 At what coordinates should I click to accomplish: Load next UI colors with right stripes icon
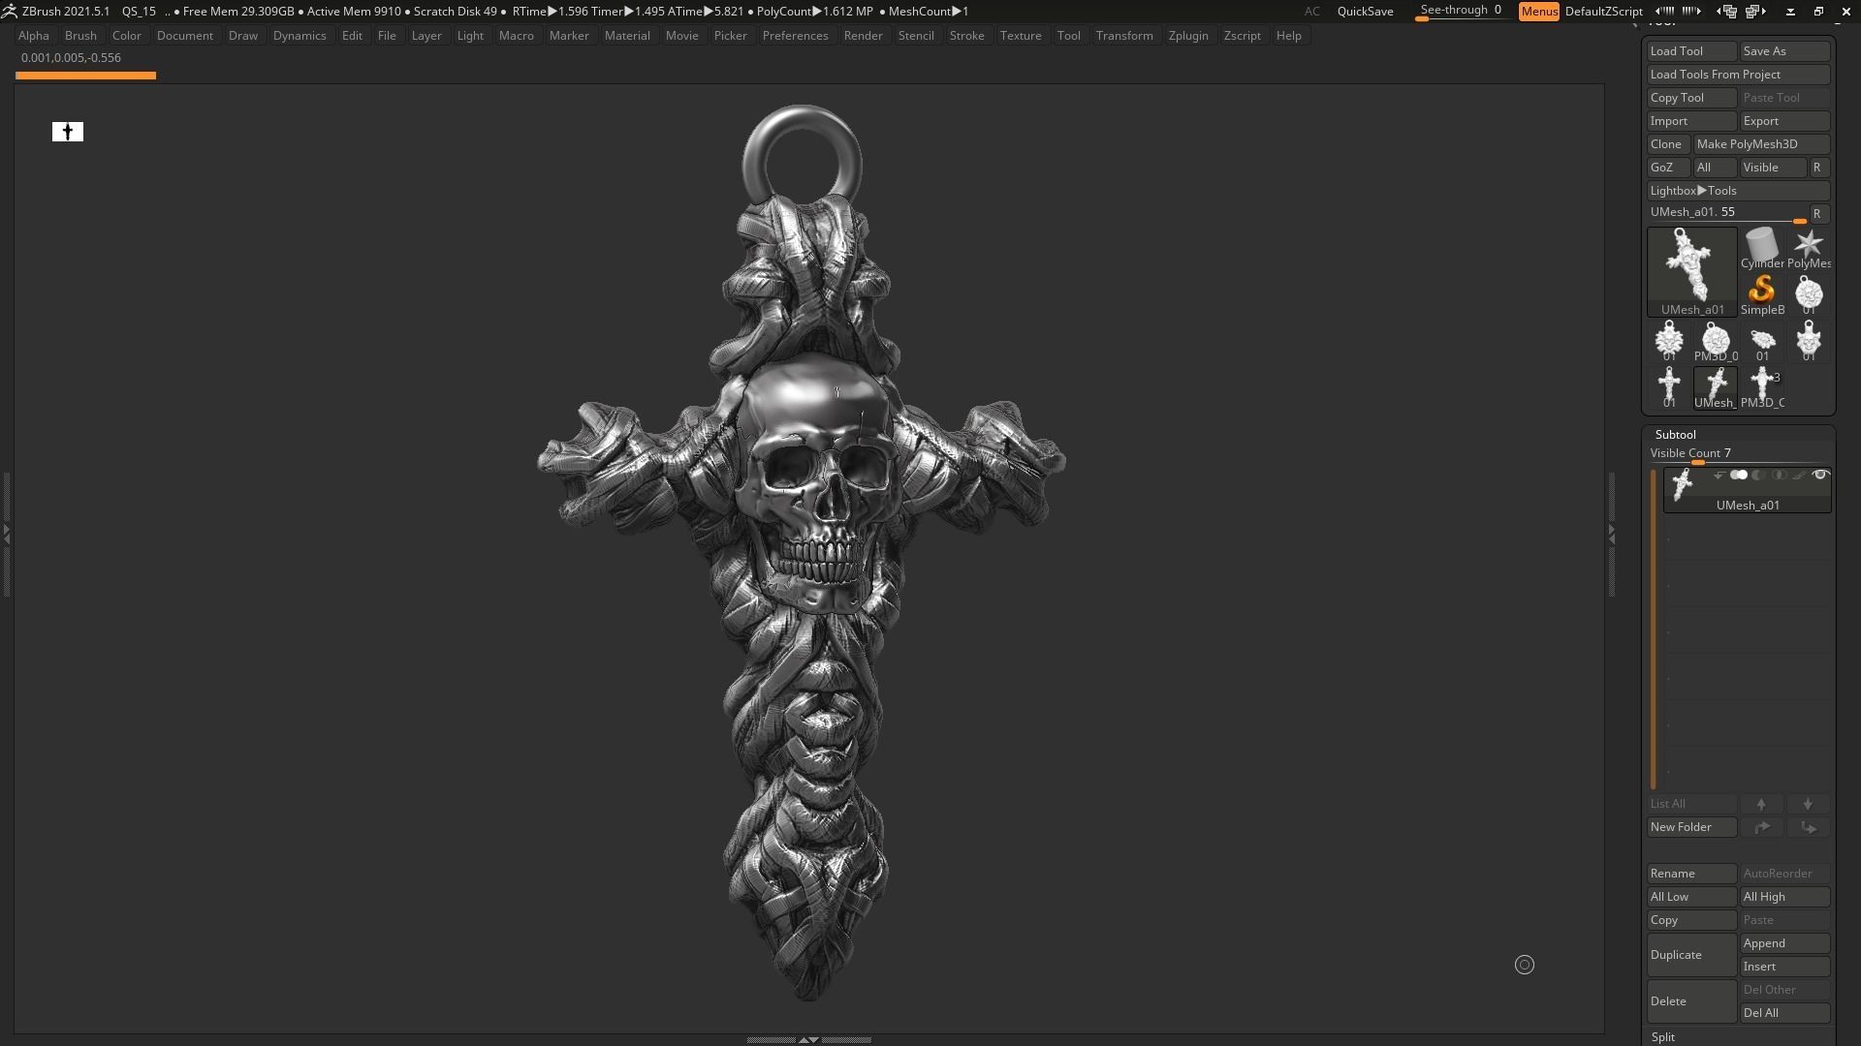pyautogui.click(x=1690, y=11)
